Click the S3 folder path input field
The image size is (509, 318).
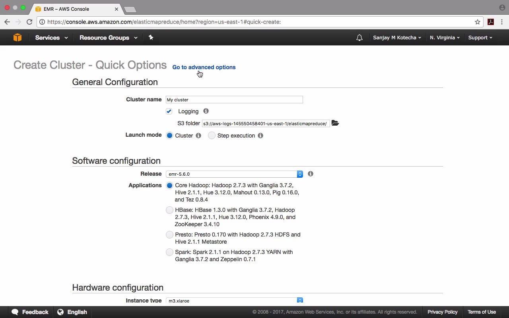click(x=266, y=124)
